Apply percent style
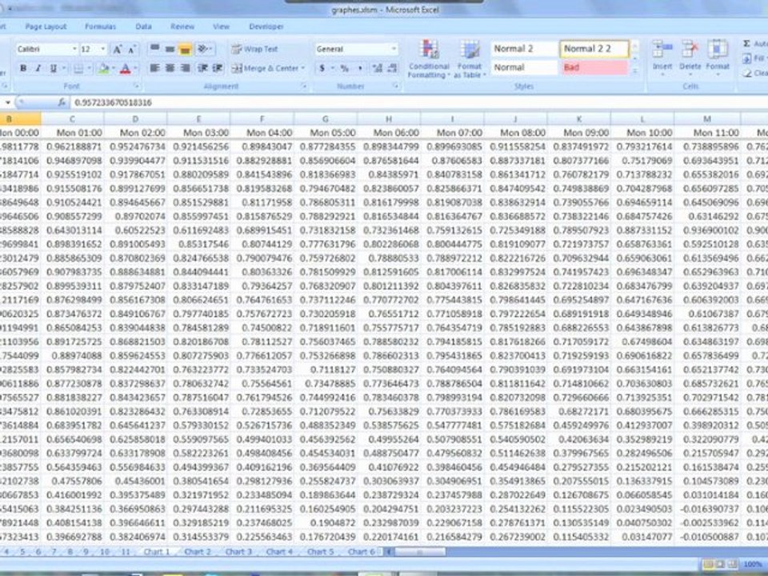Viewport: 768px width, 576px height. (345, 68)
